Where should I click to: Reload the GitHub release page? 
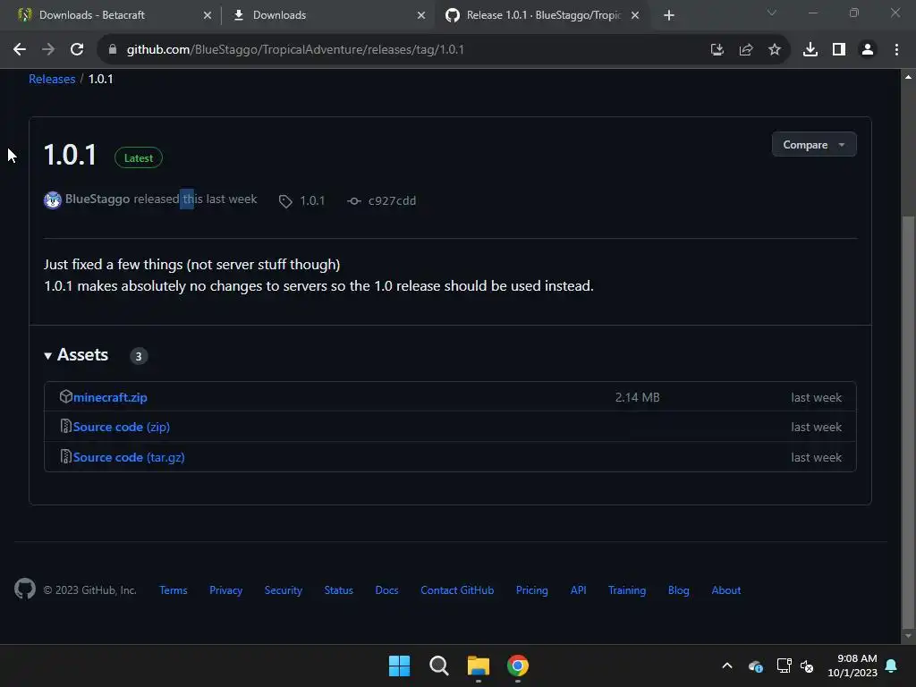pos(77,50)
